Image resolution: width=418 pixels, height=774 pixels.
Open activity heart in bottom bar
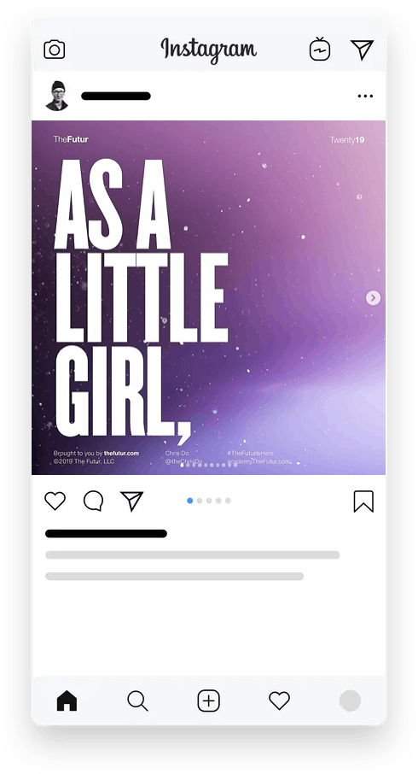279,701
